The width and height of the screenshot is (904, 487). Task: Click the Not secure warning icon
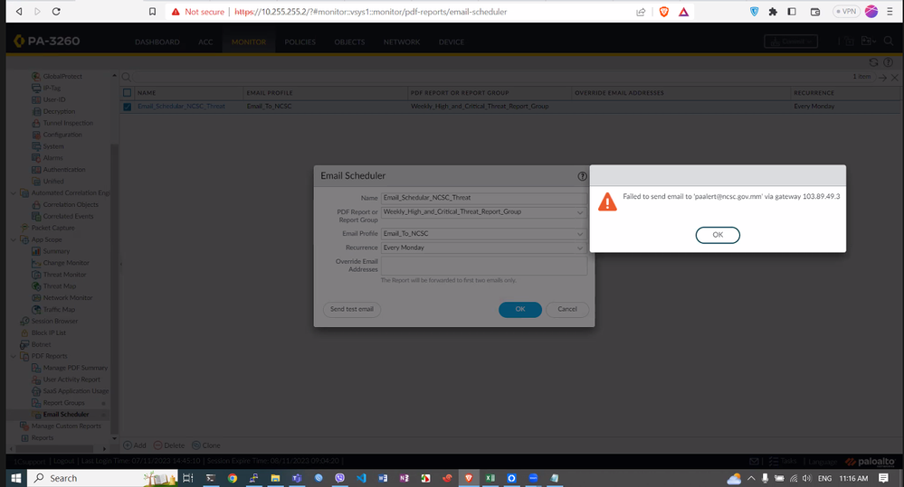pos(176,12)
